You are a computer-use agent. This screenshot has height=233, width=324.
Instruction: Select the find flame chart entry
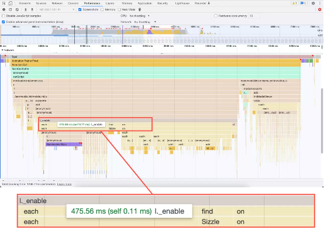114,124
